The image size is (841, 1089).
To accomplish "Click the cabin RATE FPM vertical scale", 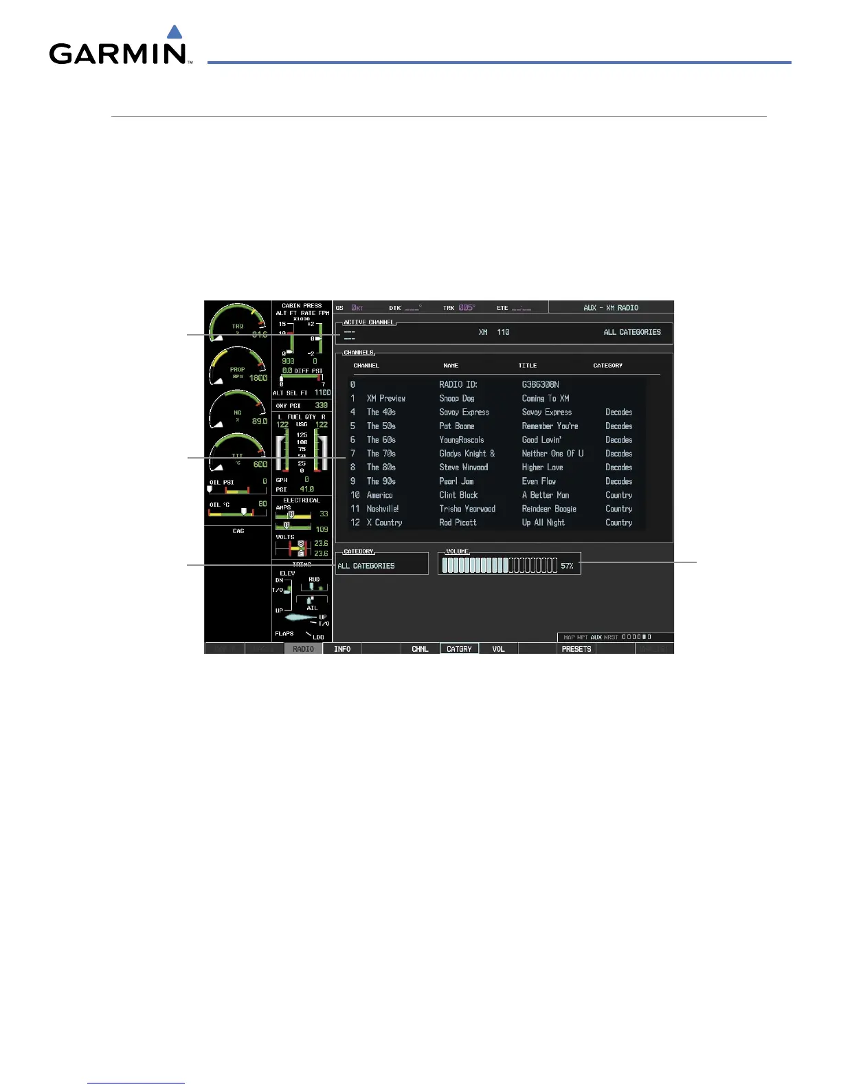I will tap(315, 338).
